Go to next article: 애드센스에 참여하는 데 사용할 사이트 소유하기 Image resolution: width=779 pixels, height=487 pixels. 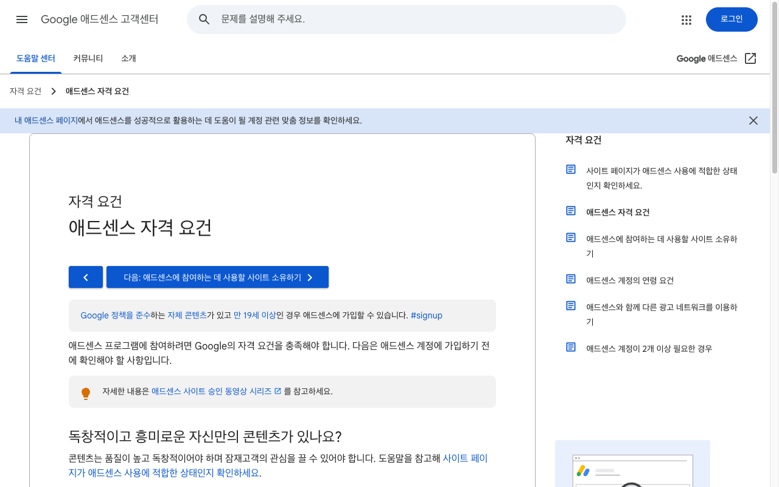click(217, 277)
